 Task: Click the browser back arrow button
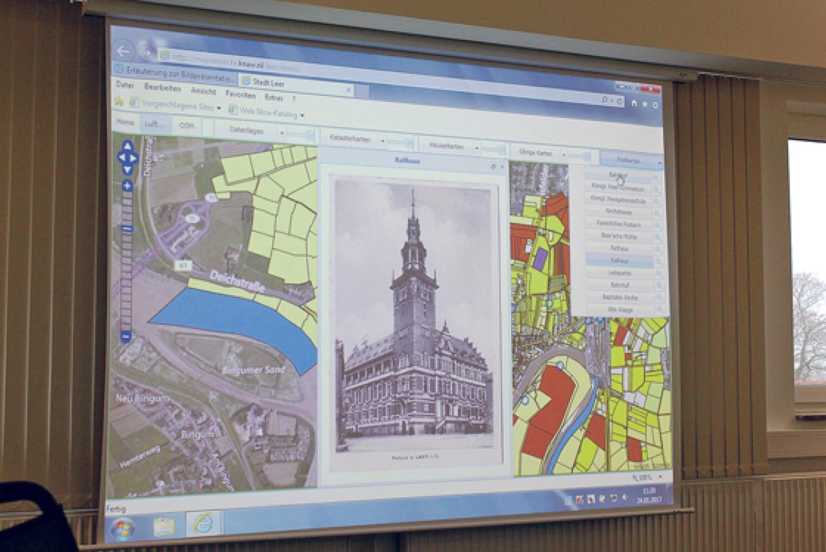(x=123, y=51)
